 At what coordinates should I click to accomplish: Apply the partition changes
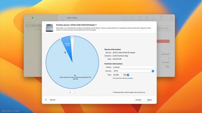coord(149,100)
